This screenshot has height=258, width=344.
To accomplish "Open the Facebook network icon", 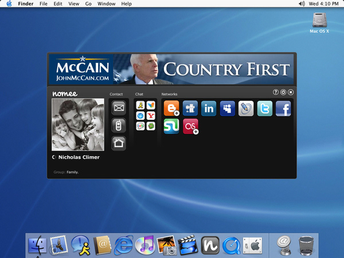I will point(283,108).
